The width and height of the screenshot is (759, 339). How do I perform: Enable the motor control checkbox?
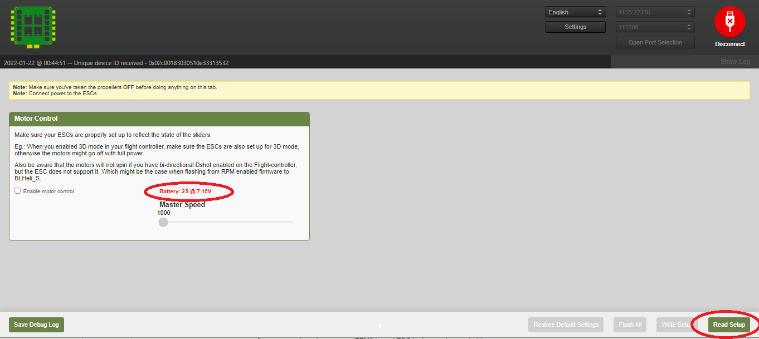(x=18, y=191)
